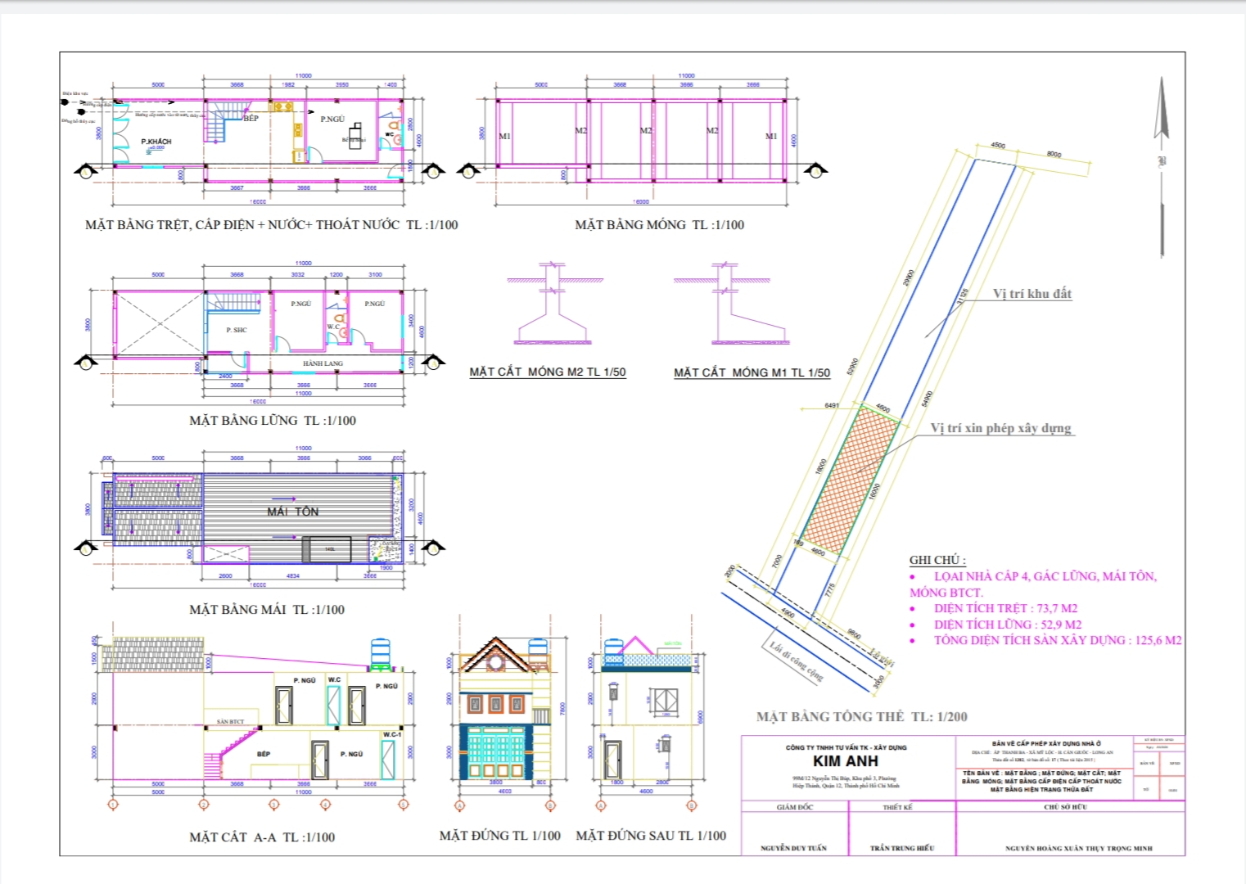Click the MẶT BẰNG TỔNG THỂ title
The image size is (1246, 884).
(x=861, y=717)
